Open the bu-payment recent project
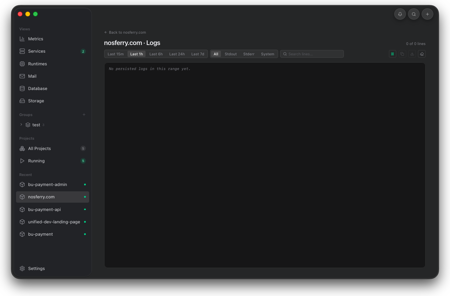Screen dimensions: 450x296 pos(52,234)
